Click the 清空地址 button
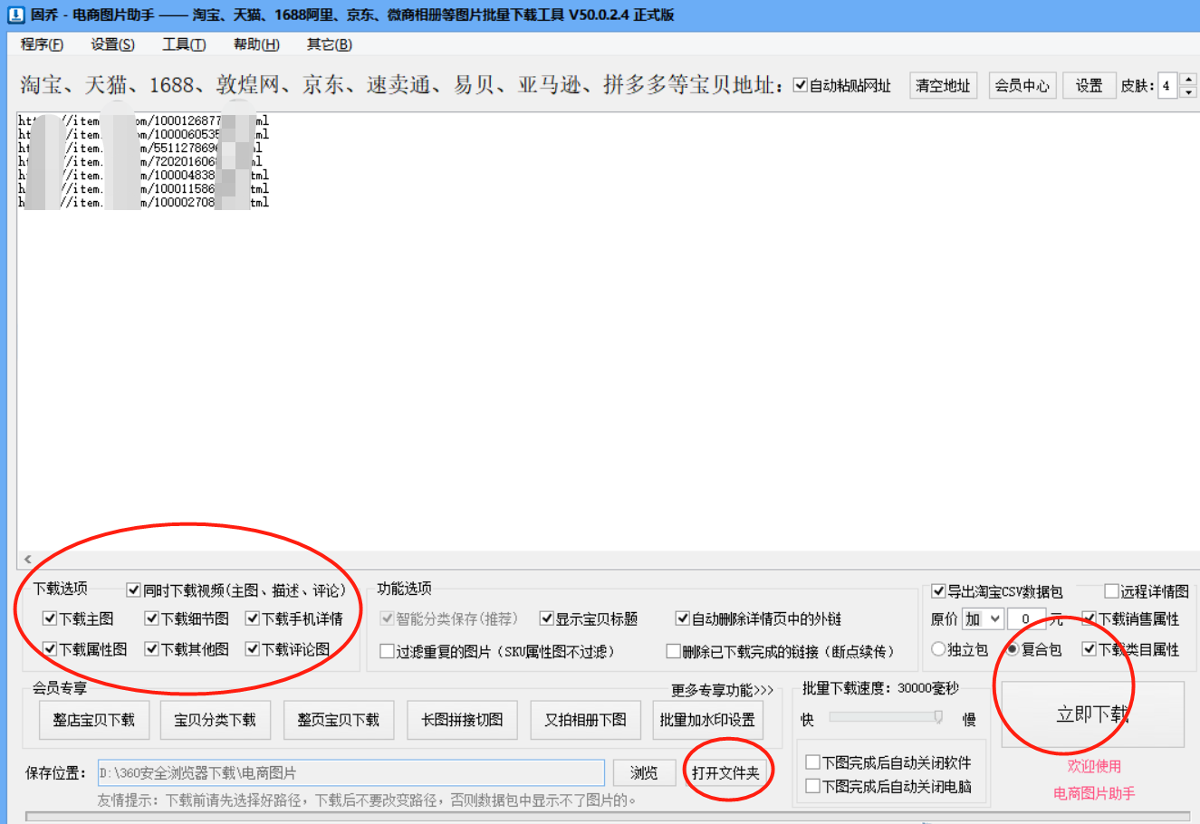1200x824 pixels. click(943, 86)
